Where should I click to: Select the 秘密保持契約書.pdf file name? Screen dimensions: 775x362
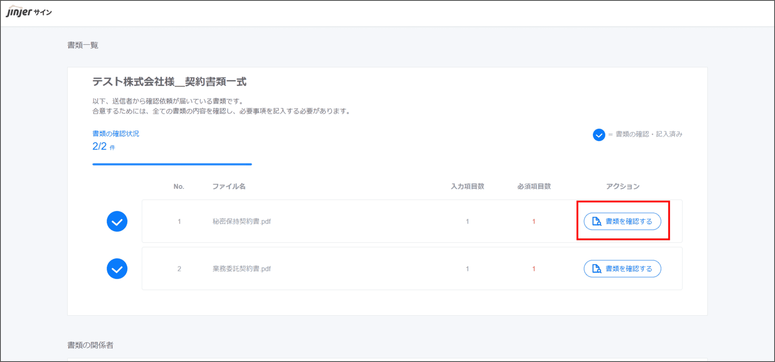[x=241, y=222]
